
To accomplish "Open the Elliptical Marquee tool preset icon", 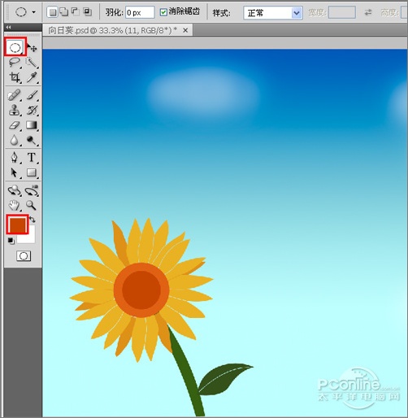I will click(21, 12).
